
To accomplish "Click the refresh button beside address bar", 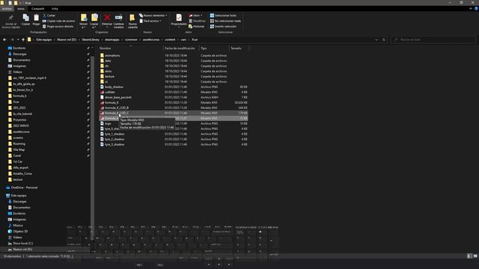I will point(384,40).
